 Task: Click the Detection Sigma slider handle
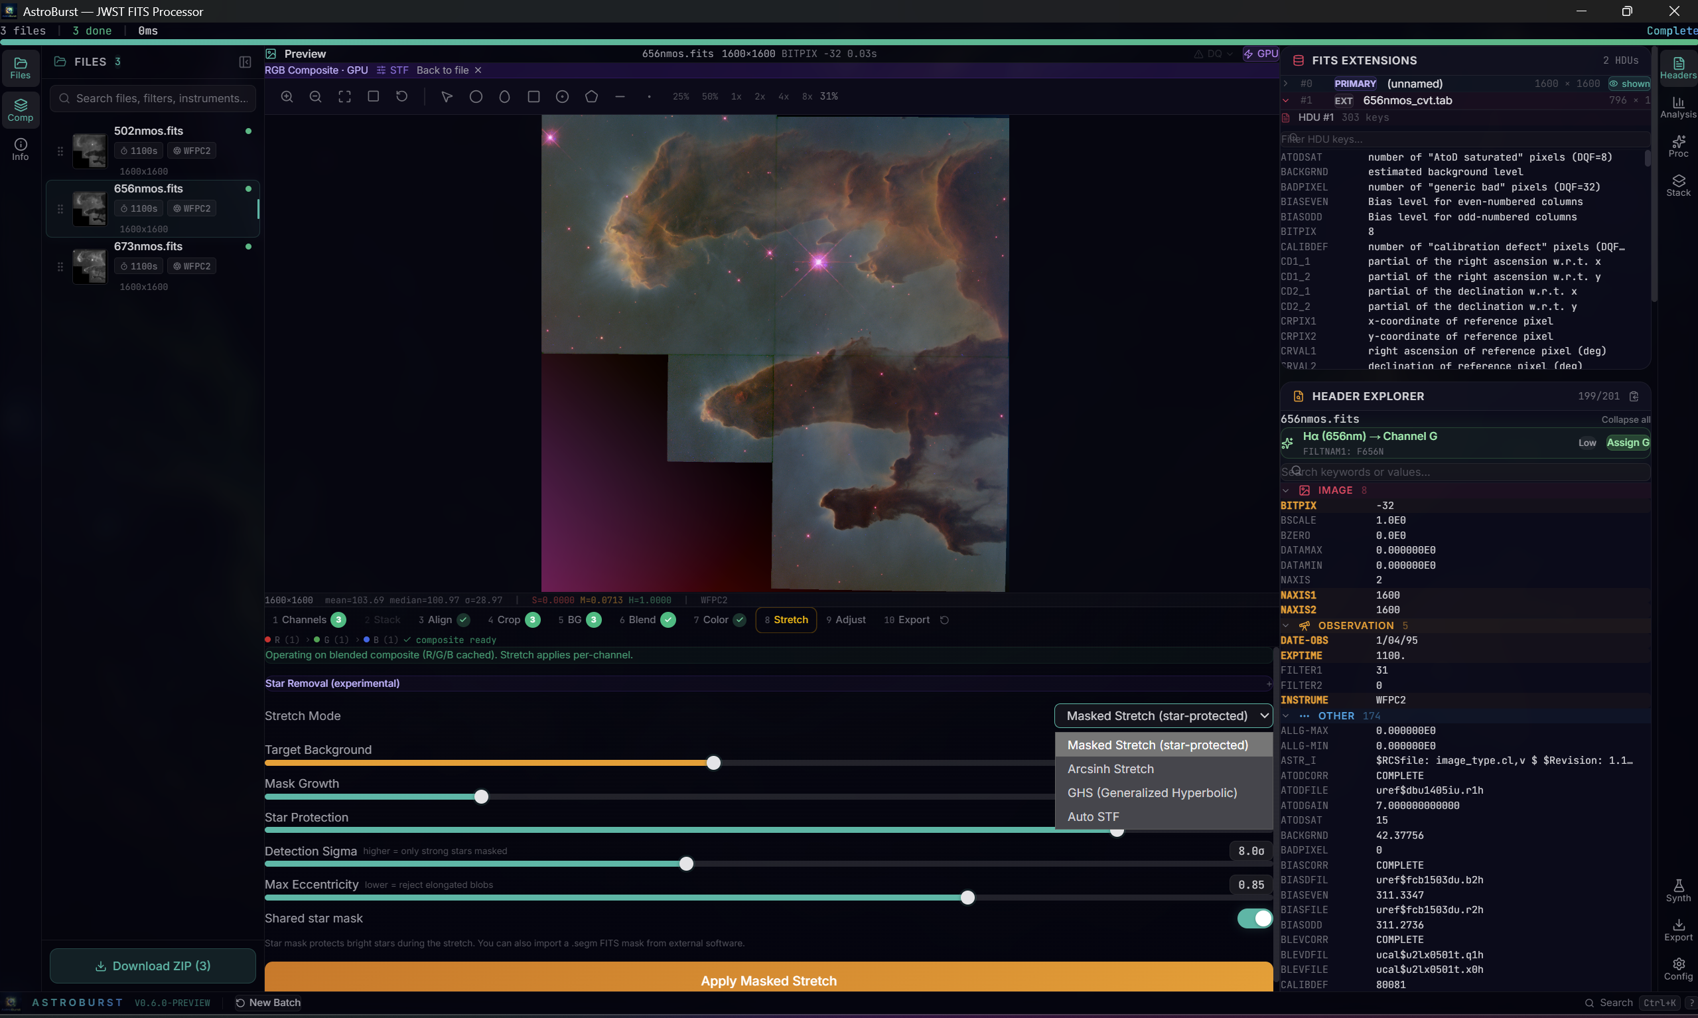coord(686,864)
